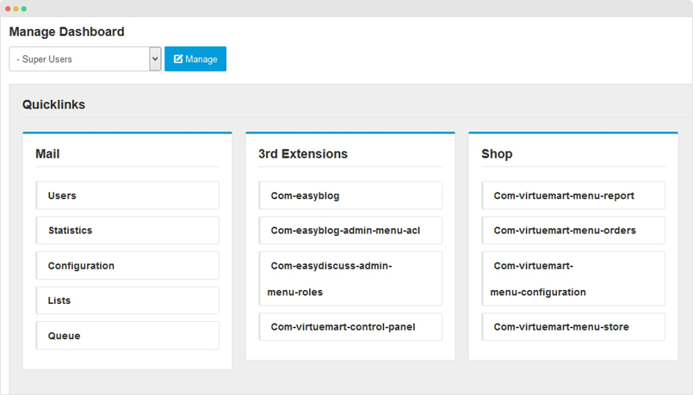
Task: Open Com-virtuemart-menu-configuration quicklink
Action: 573,279
